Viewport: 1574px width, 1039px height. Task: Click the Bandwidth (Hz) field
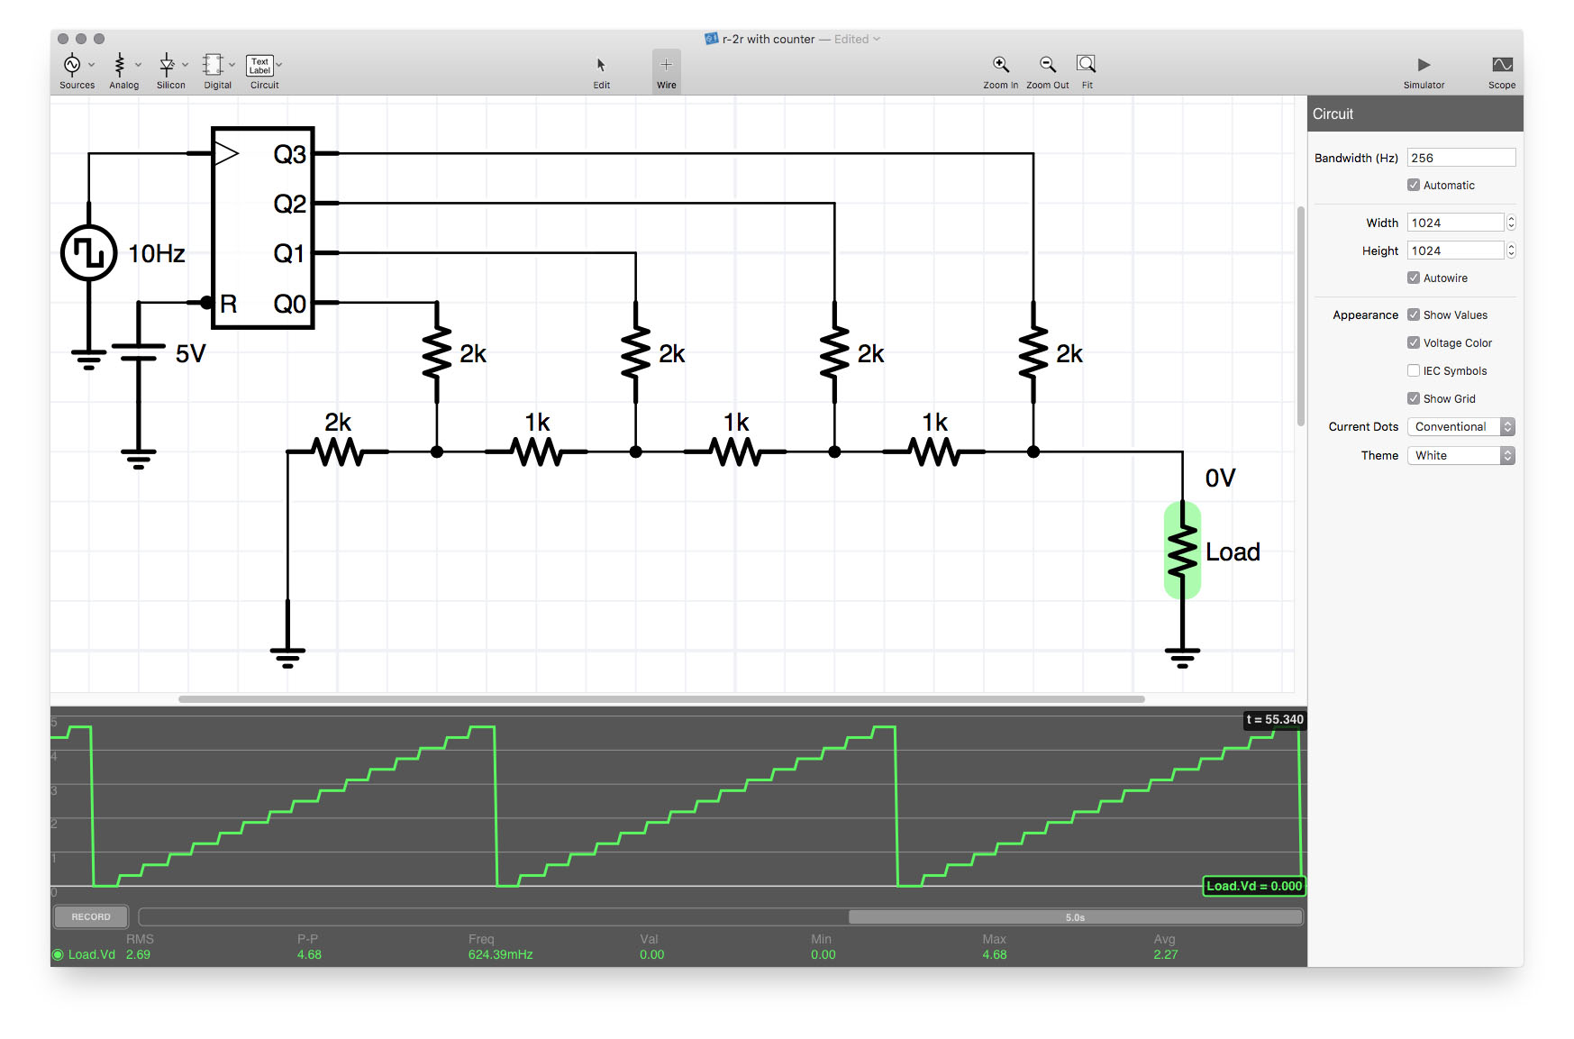click(x=1461, y=158)
